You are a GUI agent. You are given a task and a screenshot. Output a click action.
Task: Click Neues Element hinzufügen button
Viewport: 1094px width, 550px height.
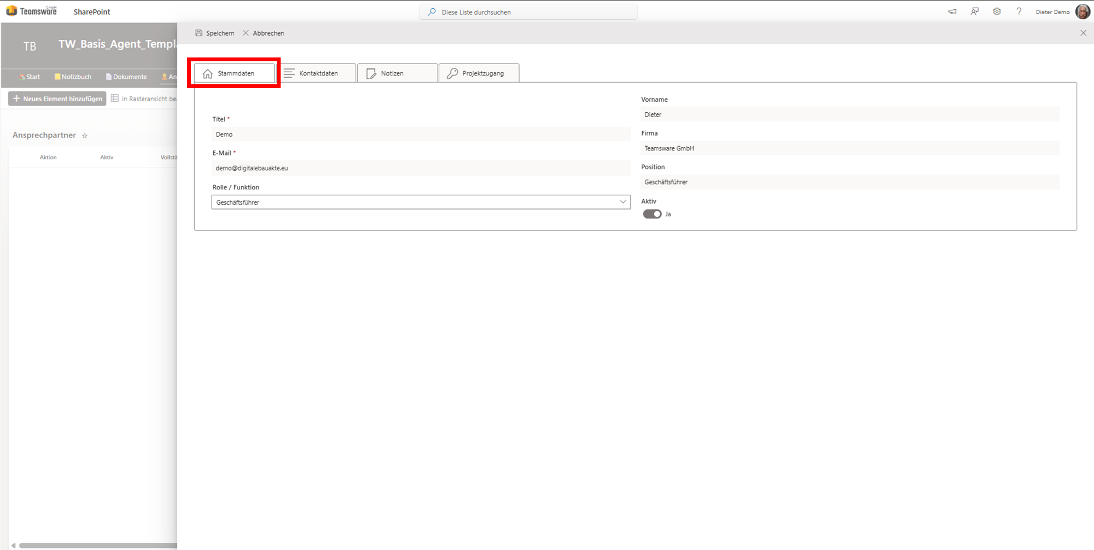(x=57, y=99)
